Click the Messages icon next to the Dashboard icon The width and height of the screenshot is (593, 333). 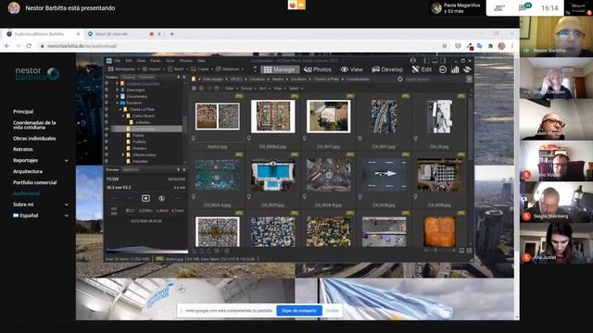coord(467,69)
